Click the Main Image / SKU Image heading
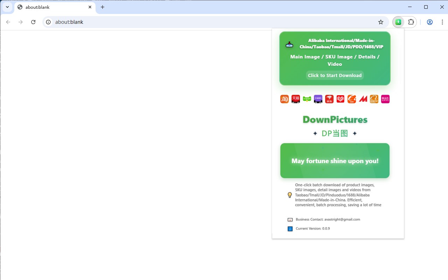 pos(335,60)
